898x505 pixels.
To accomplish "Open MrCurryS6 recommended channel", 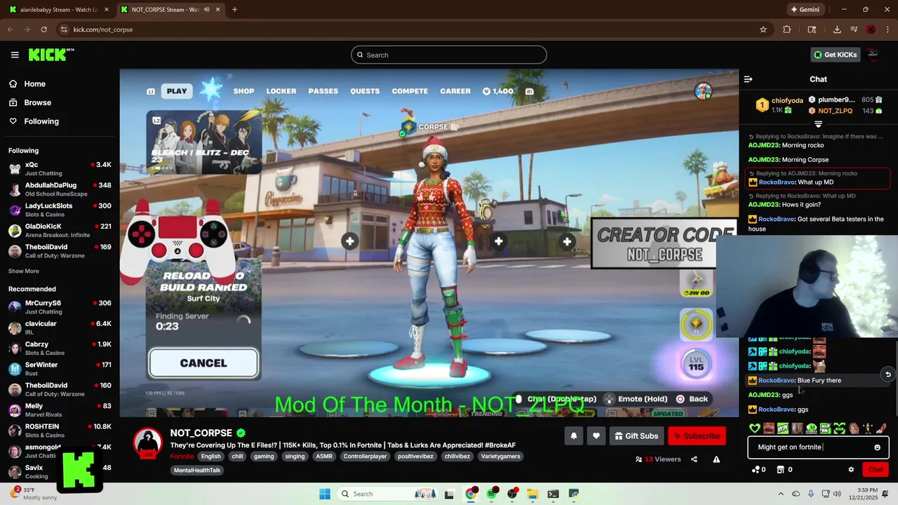I will click(60, 307).
